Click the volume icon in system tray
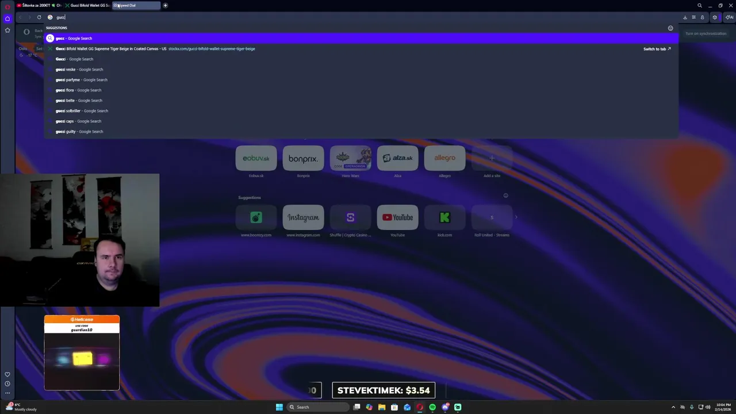Screen dimensions: 736x414 708,407
